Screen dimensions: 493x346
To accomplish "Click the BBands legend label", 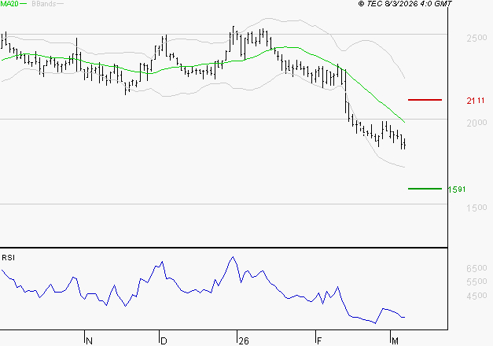I will pyautogui.click(x=44, y=4).
